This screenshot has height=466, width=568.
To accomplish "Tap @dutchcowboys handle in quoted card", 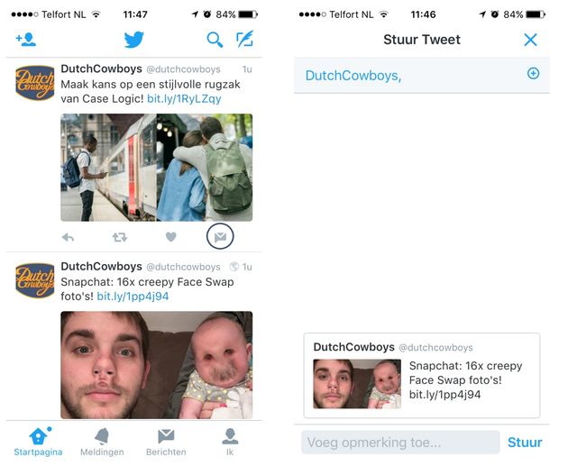I will pos(435,348).
